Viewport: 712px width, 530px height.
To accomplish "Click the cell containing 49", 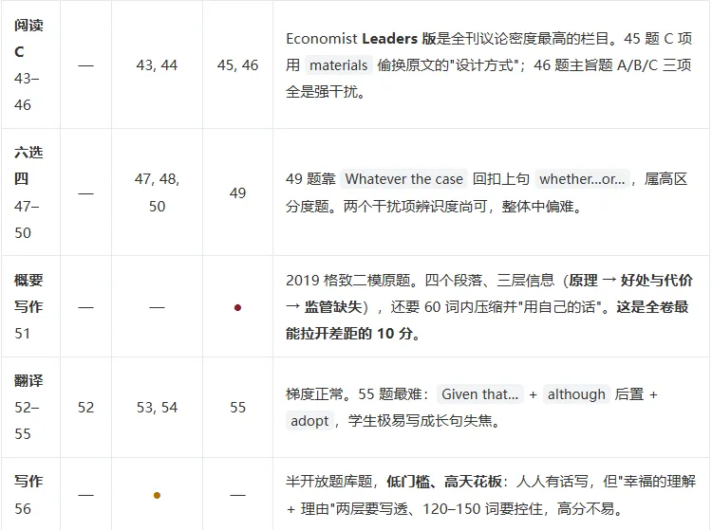I will [x=237, y=192].
